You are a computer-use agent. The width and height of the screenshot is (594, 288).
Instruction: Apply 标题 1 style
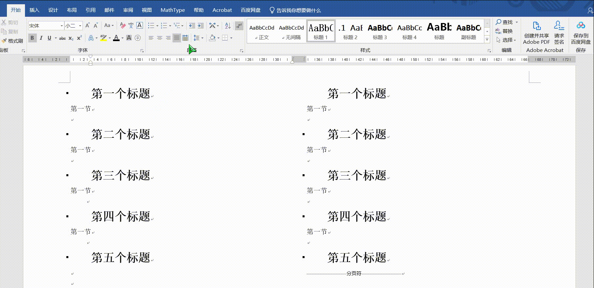pyautogui.click(x=321, y=31)
